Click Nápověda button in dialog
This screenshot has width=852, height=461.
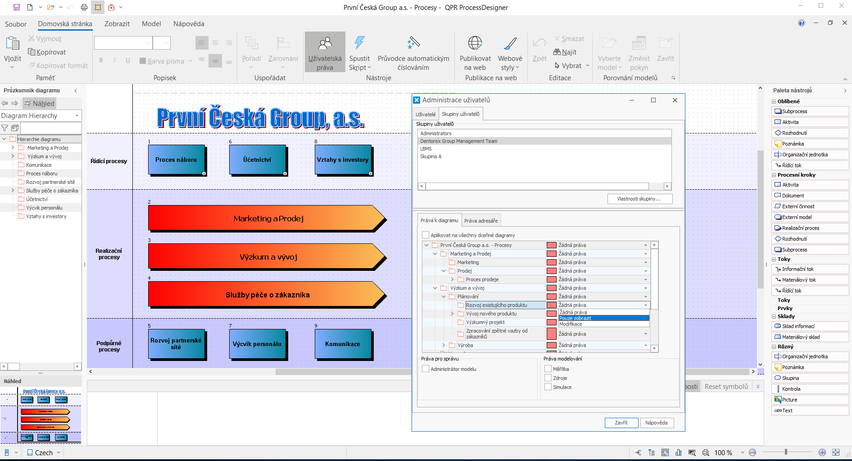pyautogui.click(x=657, y=423)
